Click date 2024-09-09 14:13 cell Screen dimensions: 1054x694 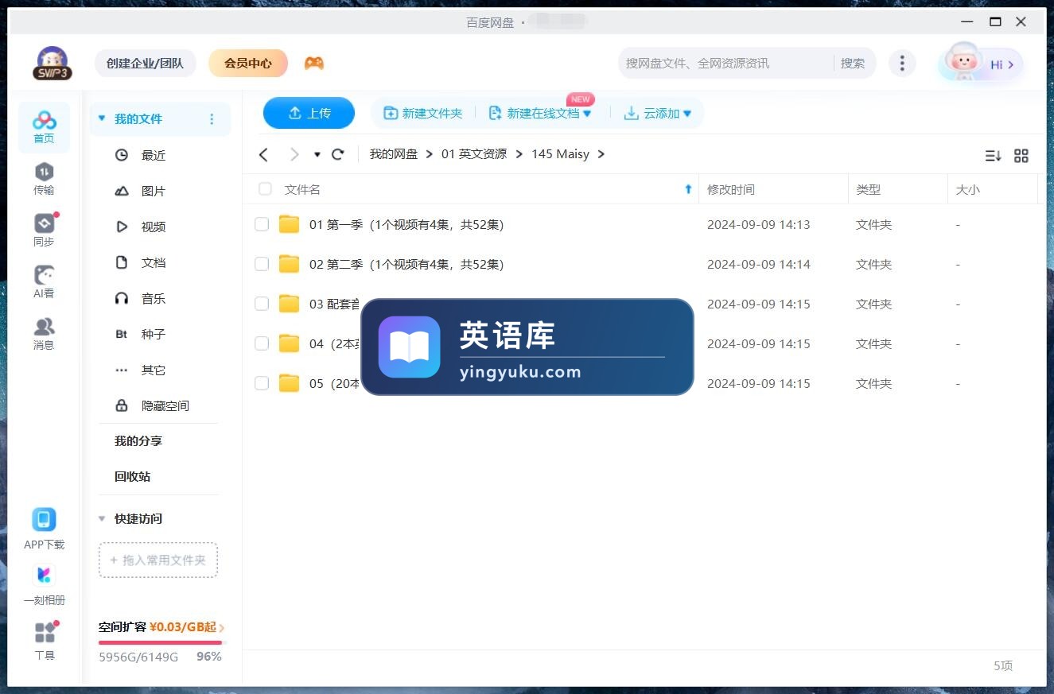pyautogui.click(x=759, y=224)
